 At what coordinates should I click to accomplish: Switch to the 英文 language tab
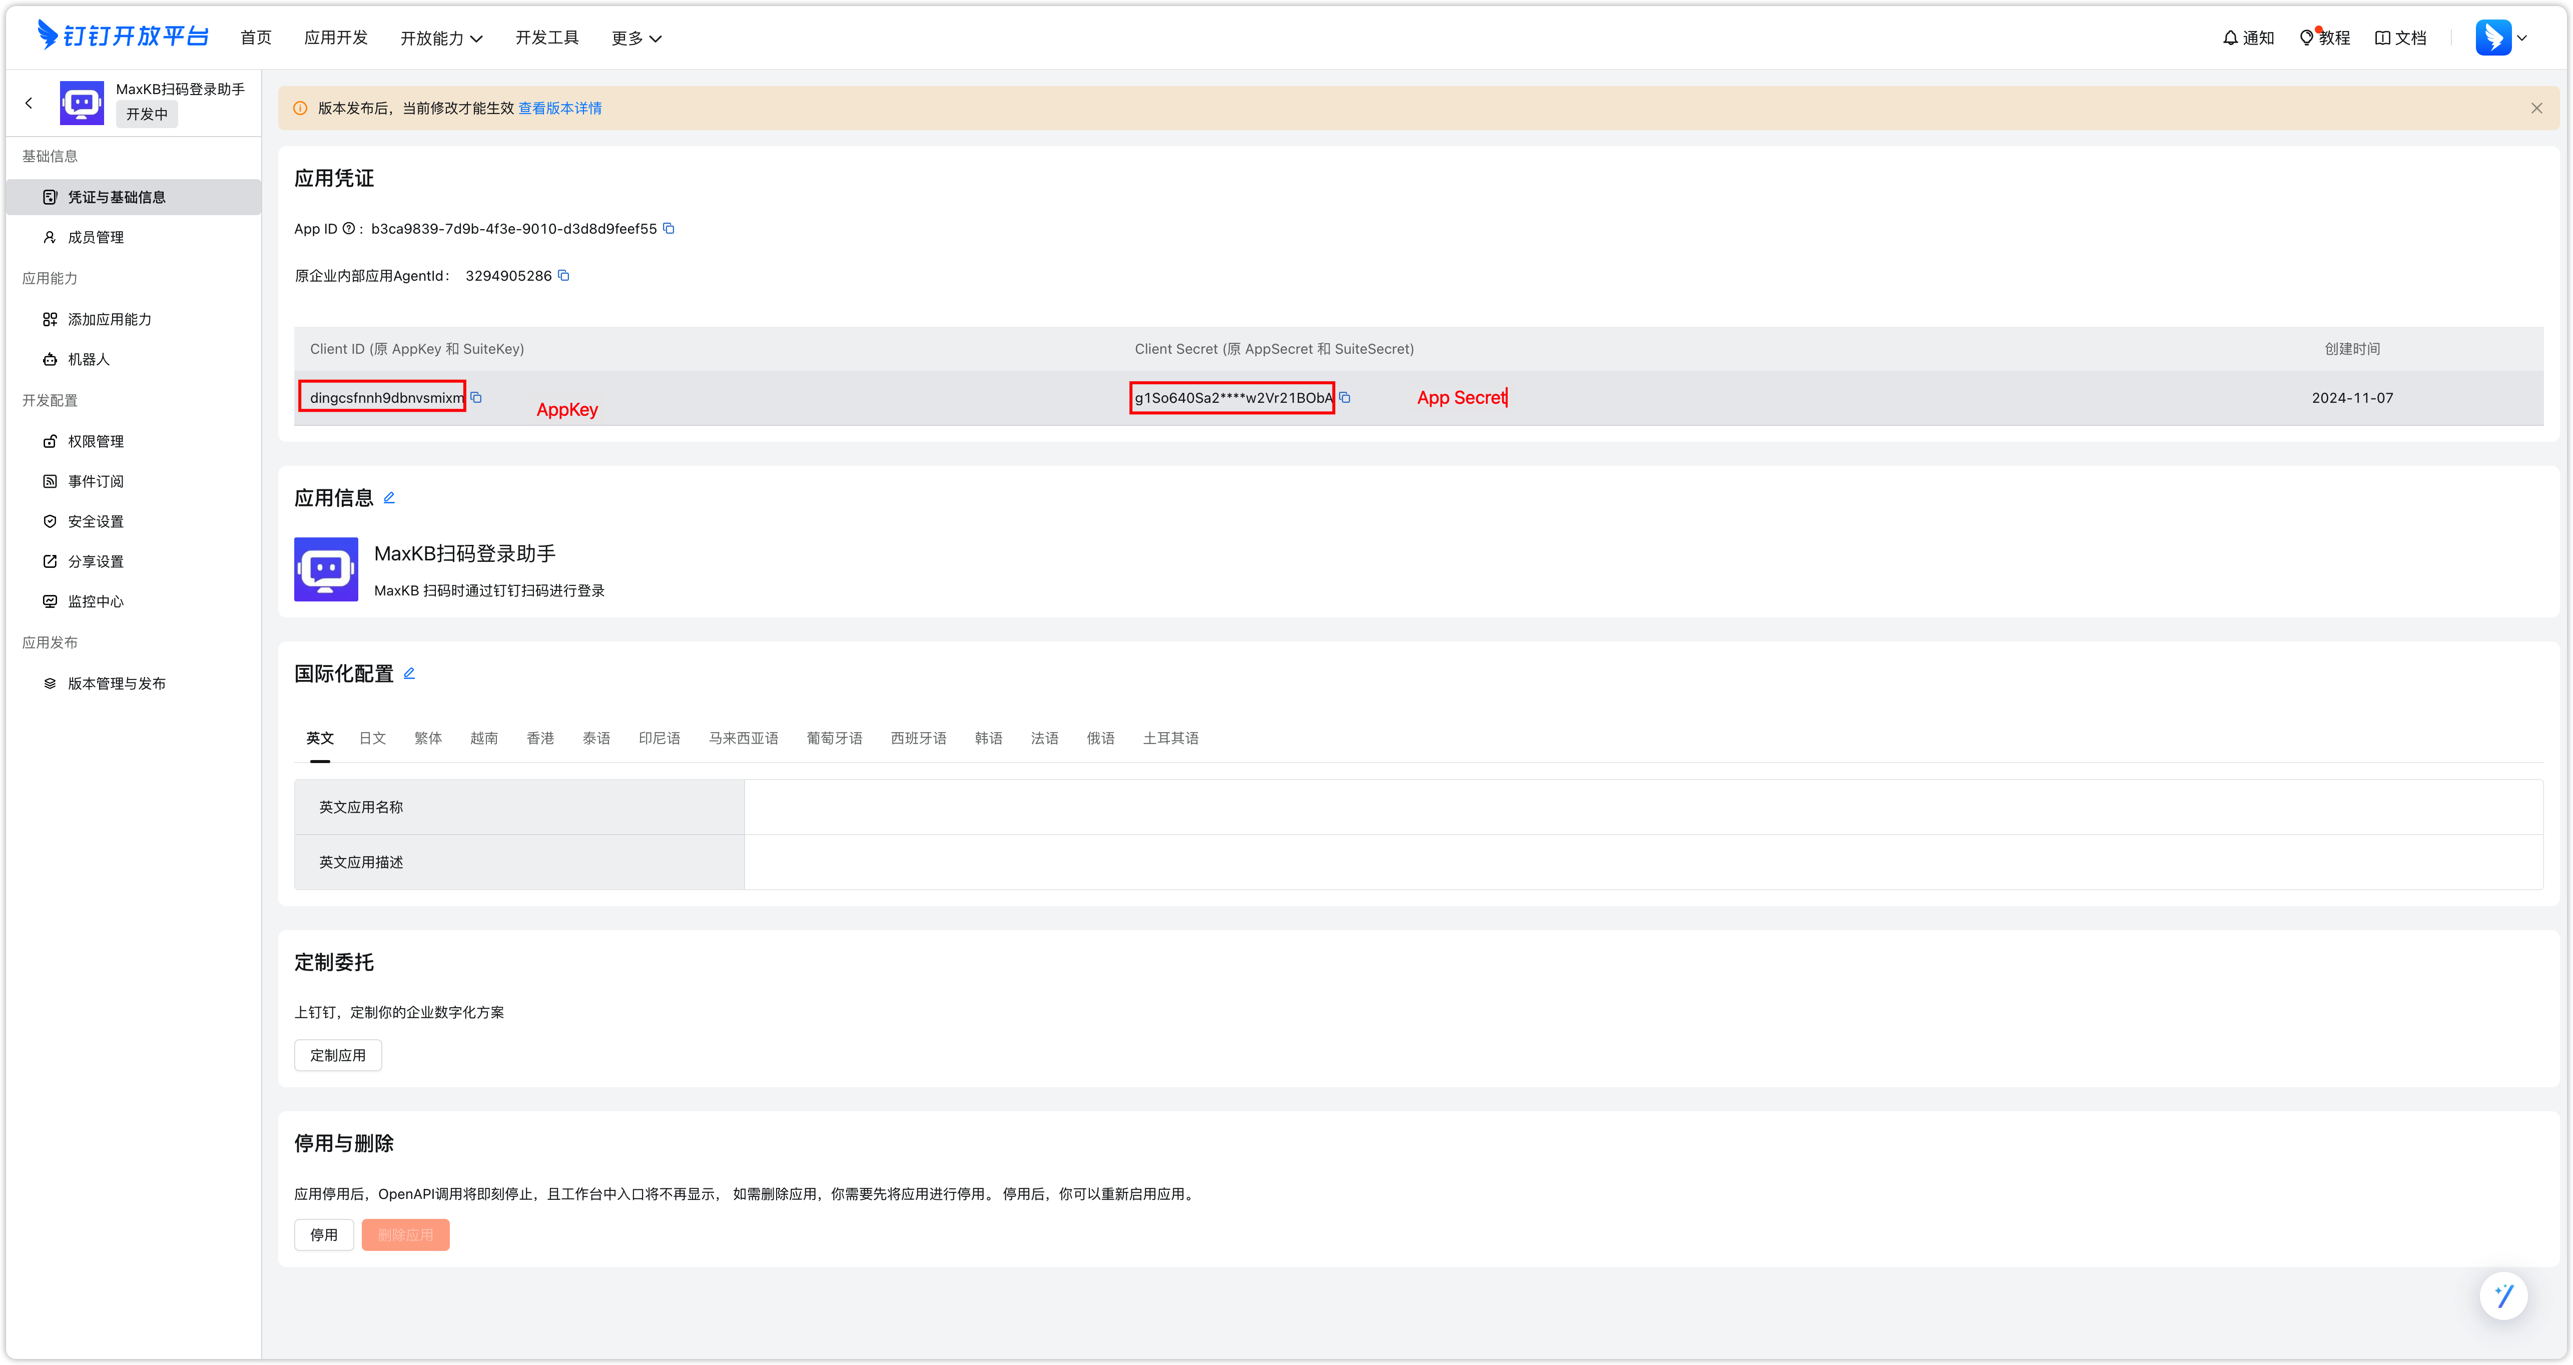pos(320,738)
